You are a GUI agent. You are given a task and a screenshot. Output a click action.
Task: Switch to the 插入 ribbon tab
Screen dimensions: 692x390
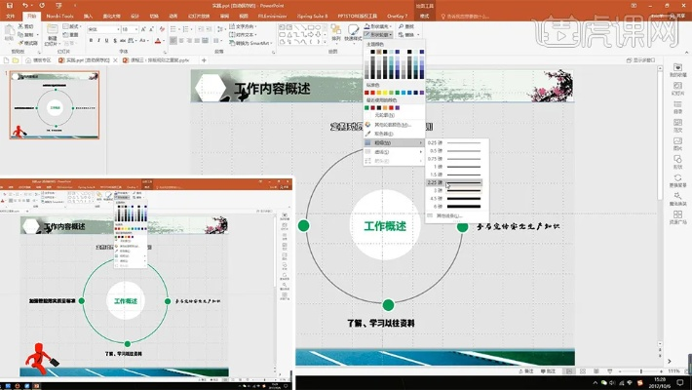click(89, 17)
